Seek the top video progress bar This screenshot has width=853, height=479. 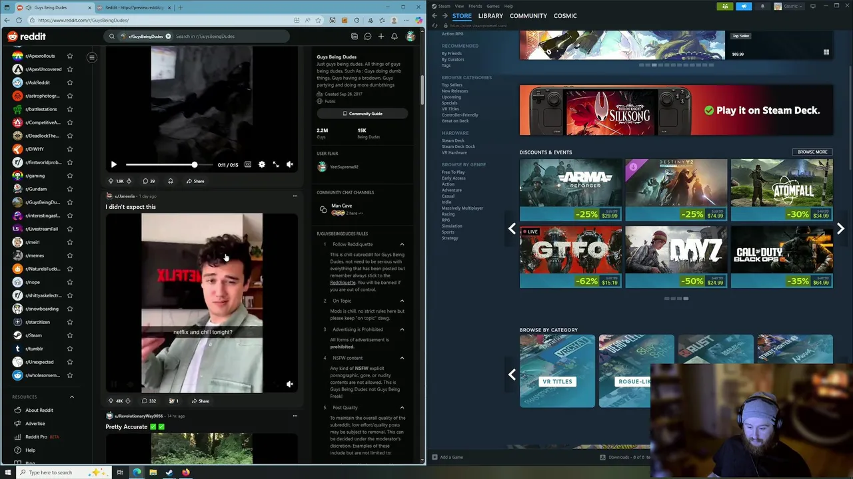(170, 164)
